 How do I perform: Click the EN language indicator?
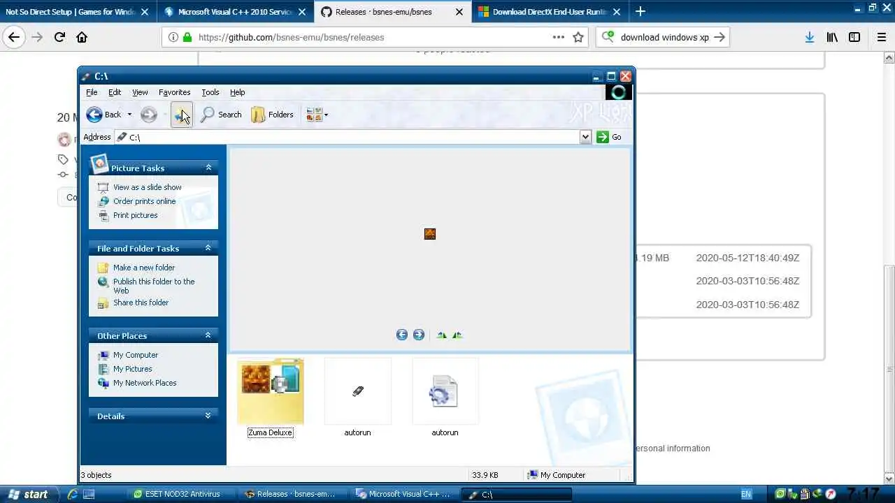(746, 494)
